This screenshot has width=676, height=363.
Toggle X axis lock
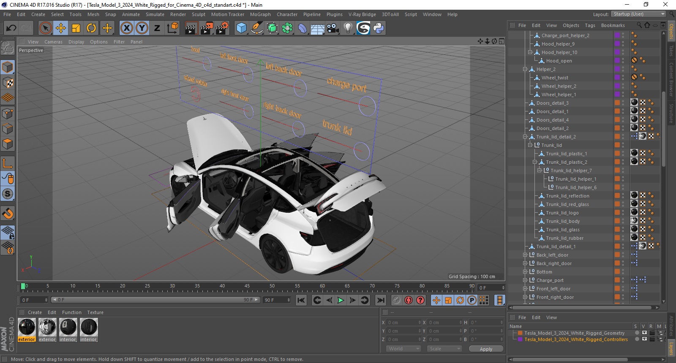pos(126,28)
